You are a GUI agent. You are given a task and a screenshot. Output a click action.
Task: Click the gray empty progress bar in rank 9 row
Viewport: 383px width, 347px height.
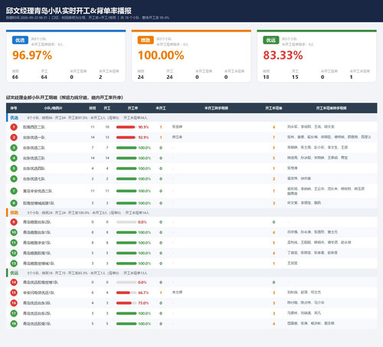pyautogui.click(x=126, y=222)
